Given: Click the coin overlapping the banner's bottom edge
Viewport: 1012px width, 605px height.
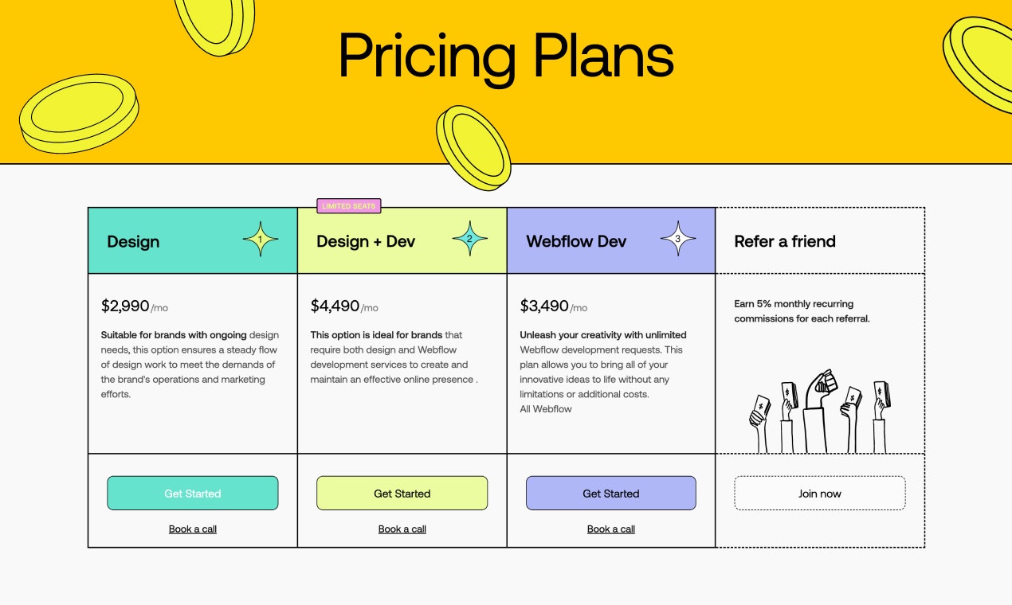Looking at the screenshot, I should 473,148.
